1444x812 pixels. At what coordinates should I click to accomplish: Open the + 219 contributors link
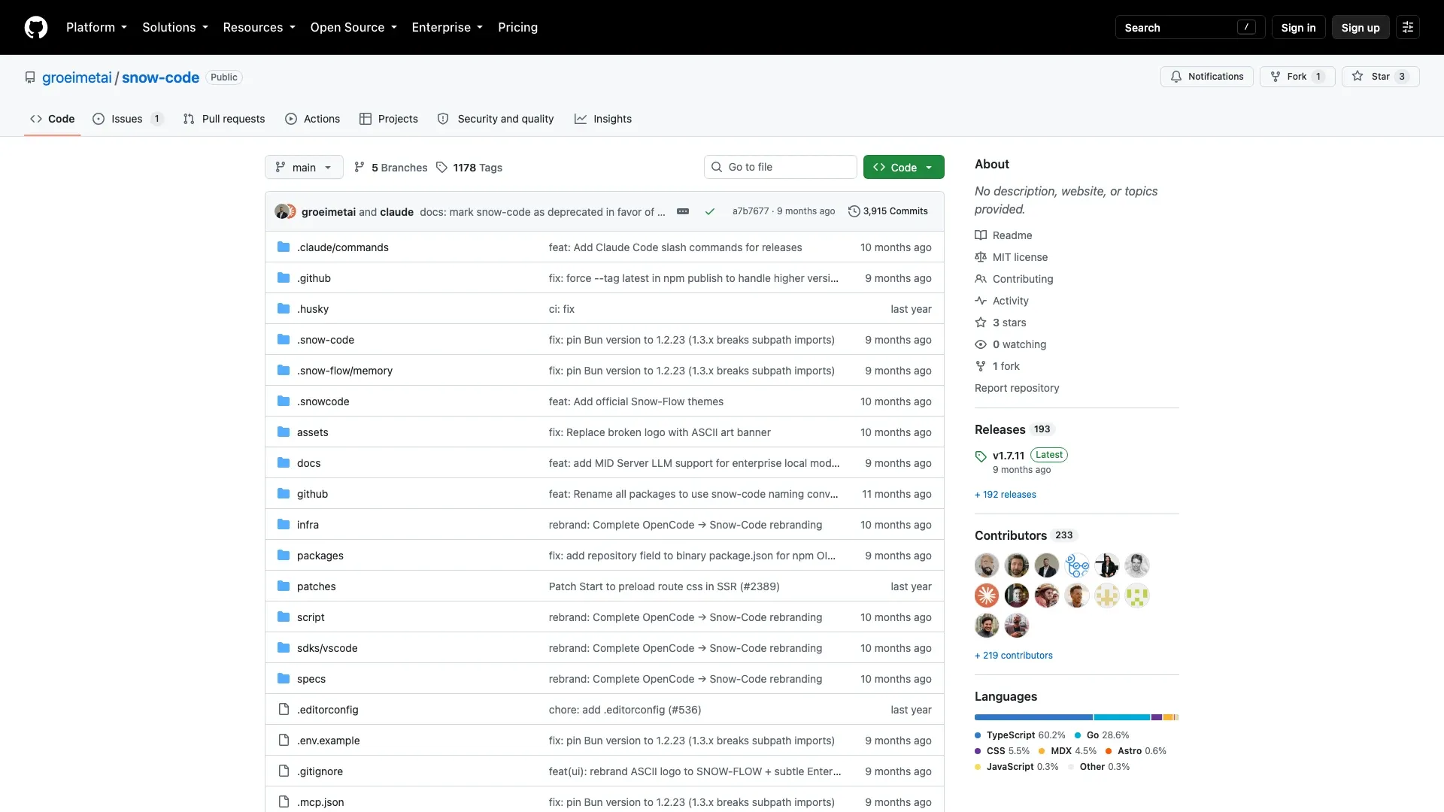pos(1013,656)
